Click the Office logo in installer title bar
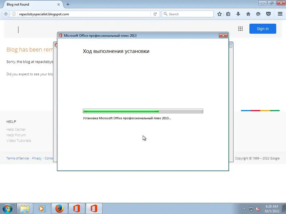286x214 pixels. point(60,35)
